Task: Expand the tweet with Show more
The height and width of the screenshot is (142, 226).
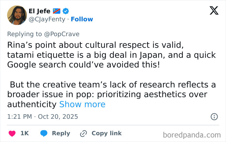Action: (82, 104)
